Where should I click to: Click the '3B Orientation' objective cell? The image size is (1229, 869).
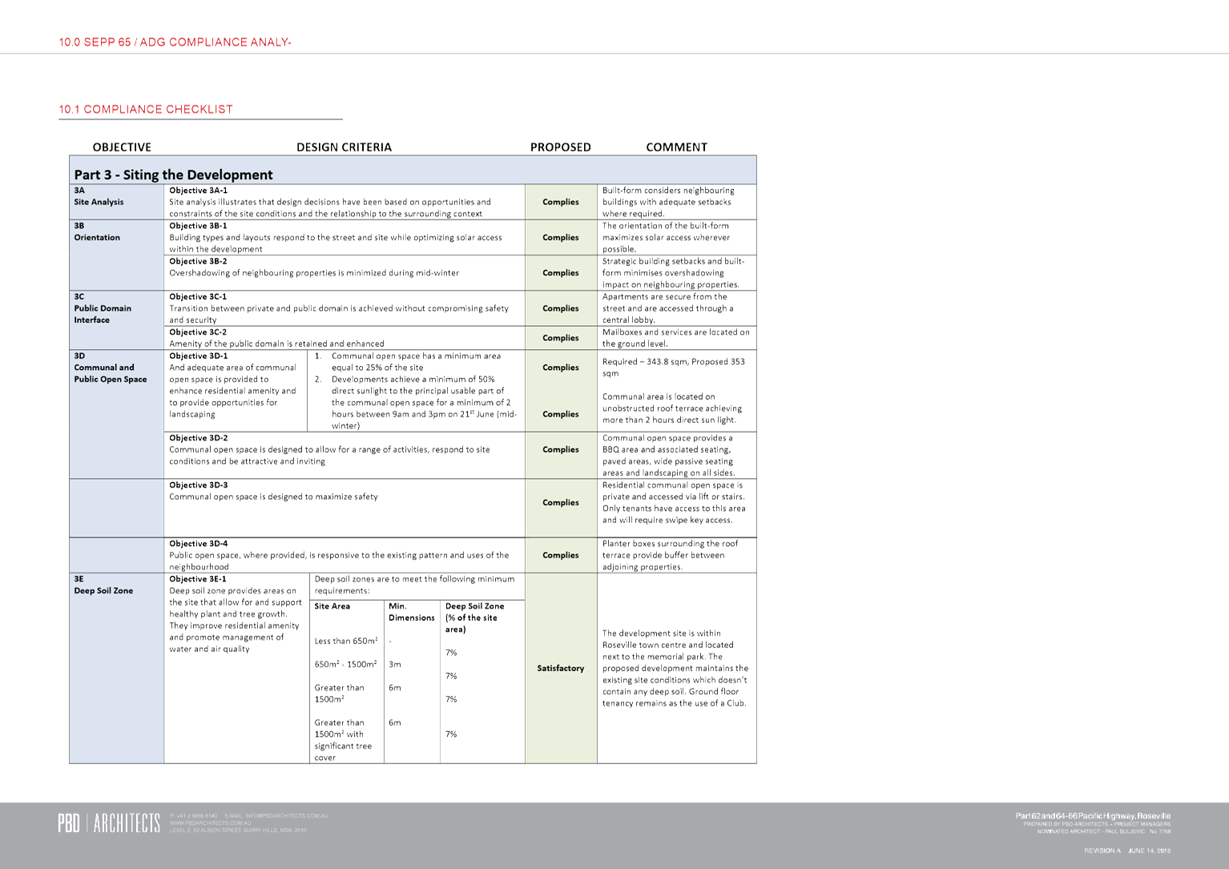(116, 255)
